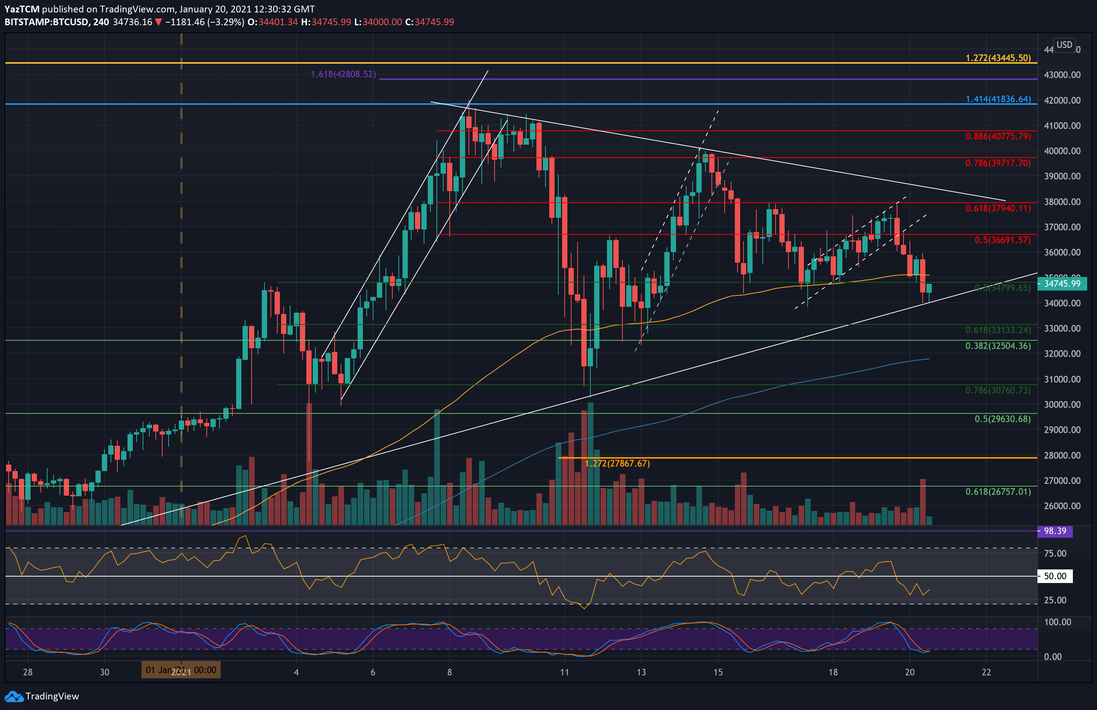The height and width of the screenshot is (710, 1097).
Task: Click the RSI 50.00 midline value tag
Action: pos(1055,576)
